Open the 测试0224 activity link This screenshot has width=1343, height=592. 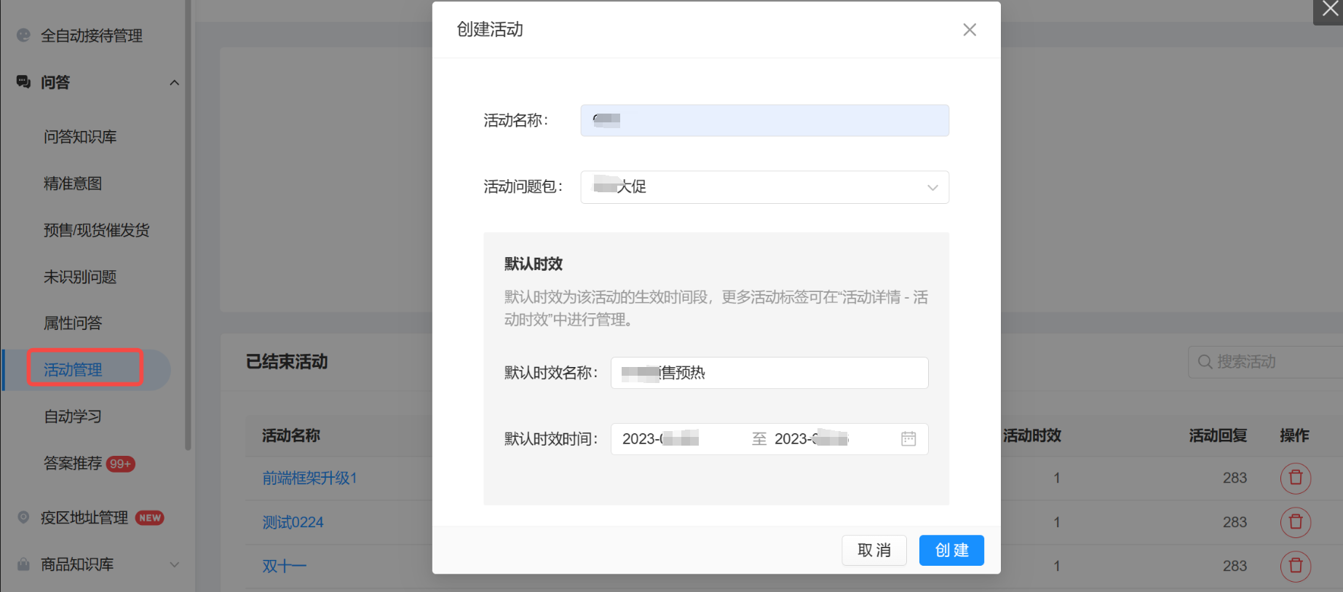pos(293,522)
